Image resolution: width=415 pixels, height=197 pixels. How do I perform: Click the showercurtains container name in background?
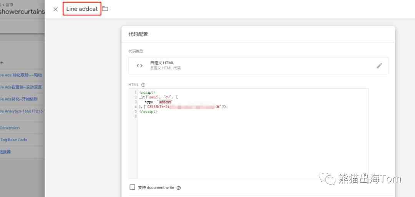(22, 12)
